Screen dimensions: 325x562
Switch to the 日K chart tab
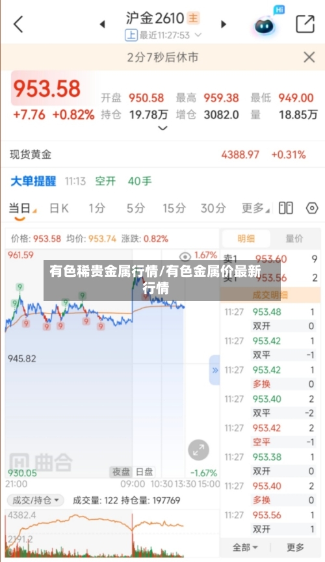coord(59,208)
